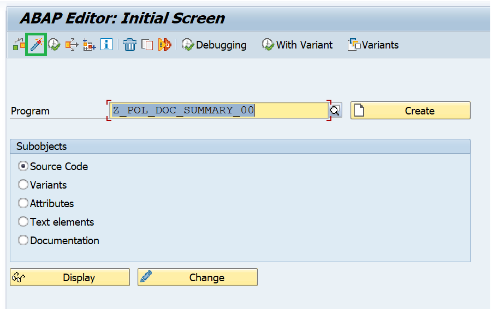Click the Where-used list arrows icon
This screenshot has height=315, width=493.
coord(72,45)
